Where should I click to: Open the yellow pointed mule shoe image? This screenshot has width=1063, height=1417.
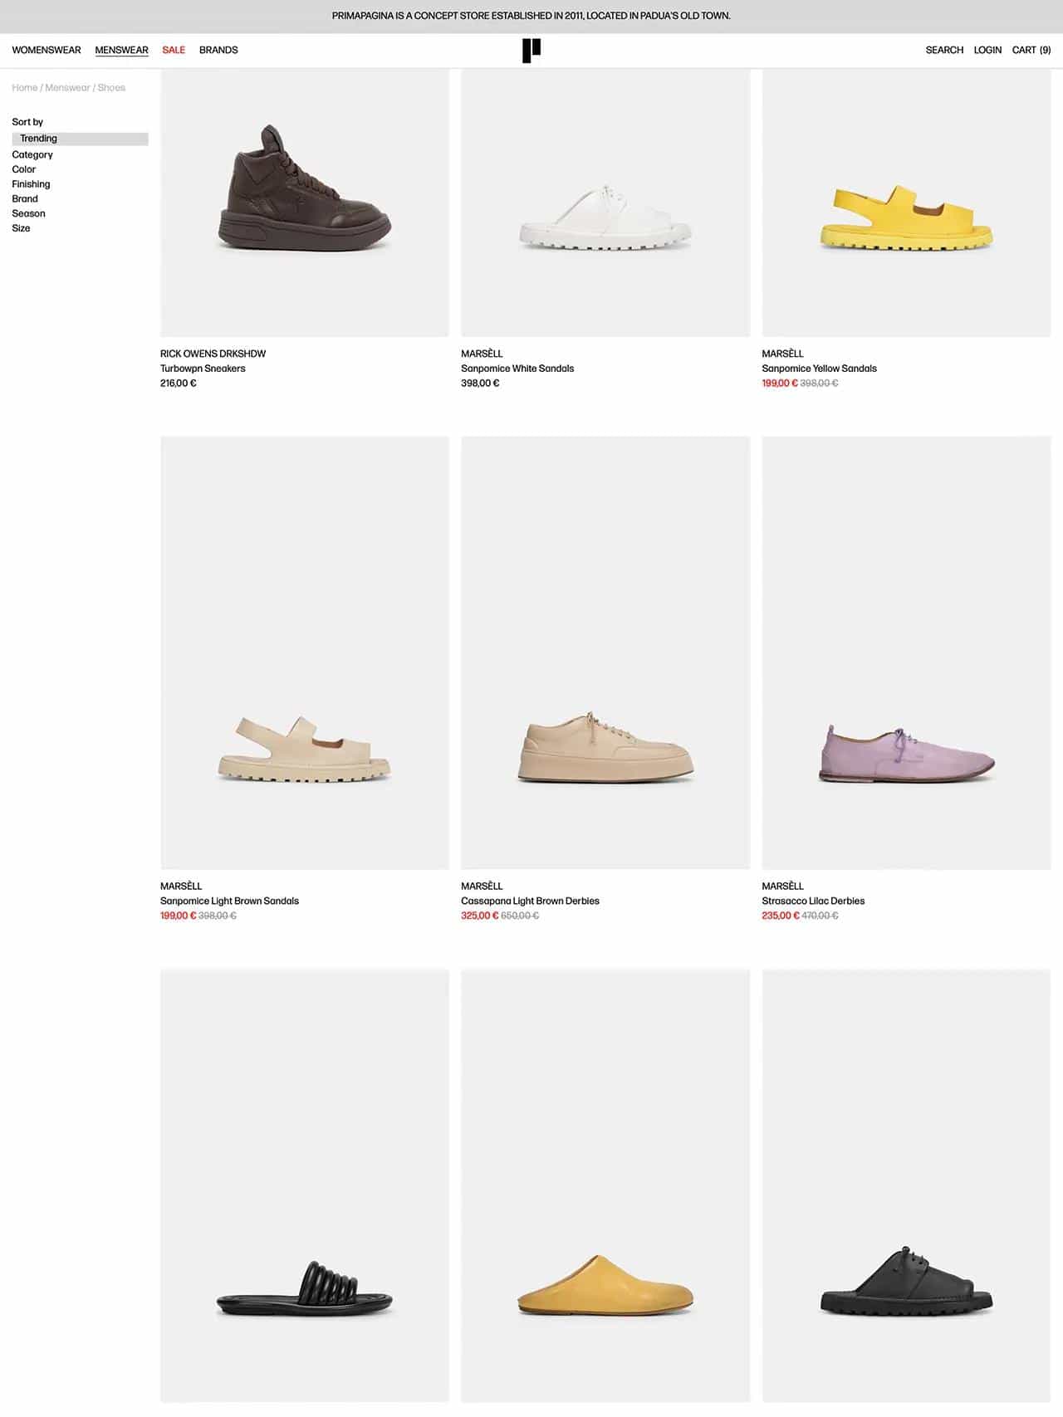(605, 1185)
